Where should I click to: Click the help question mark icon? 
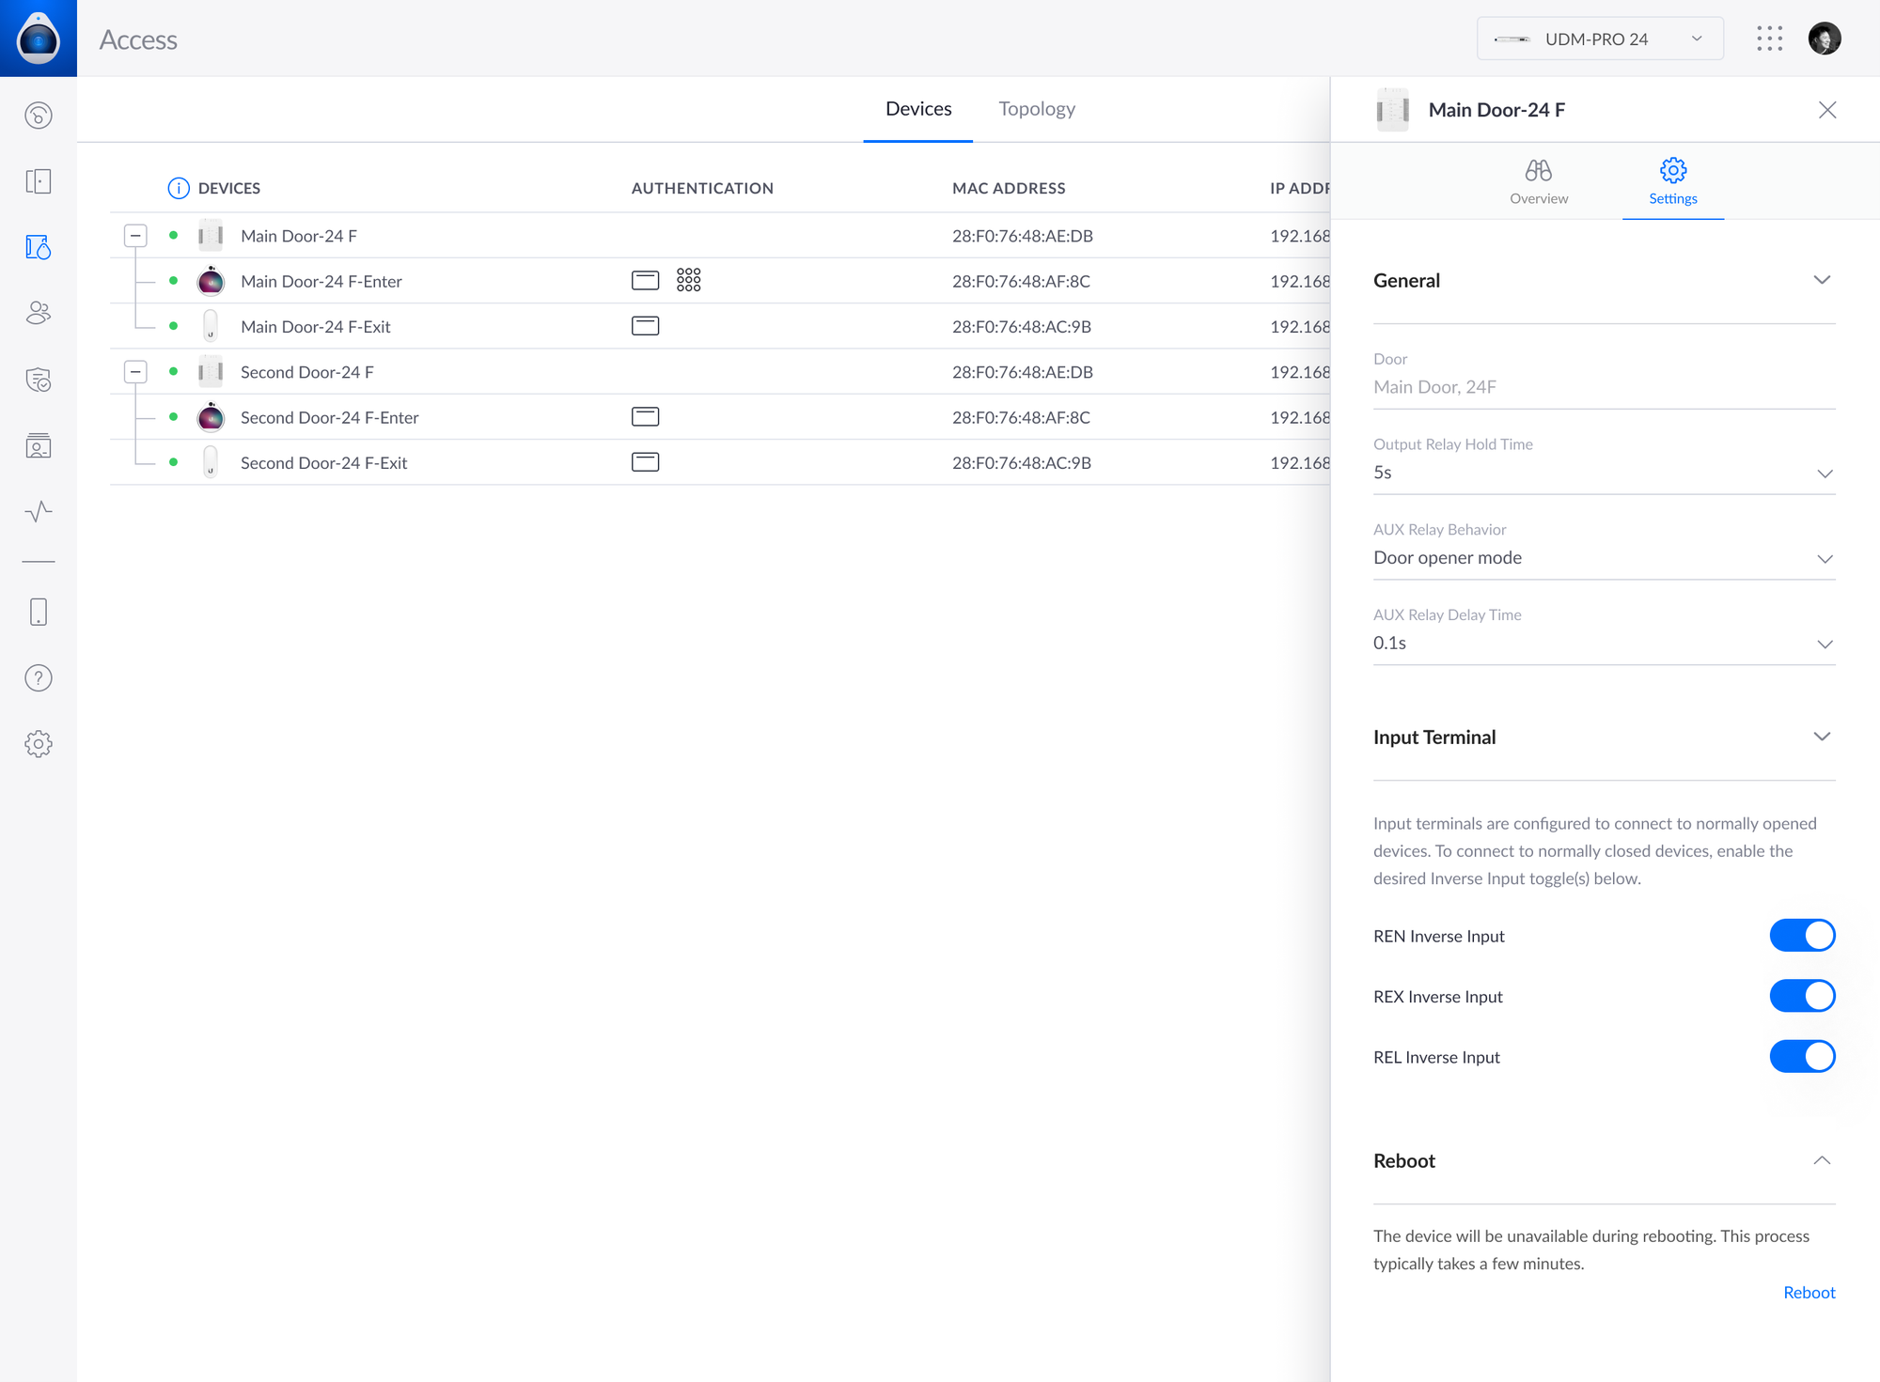point(39,678)
